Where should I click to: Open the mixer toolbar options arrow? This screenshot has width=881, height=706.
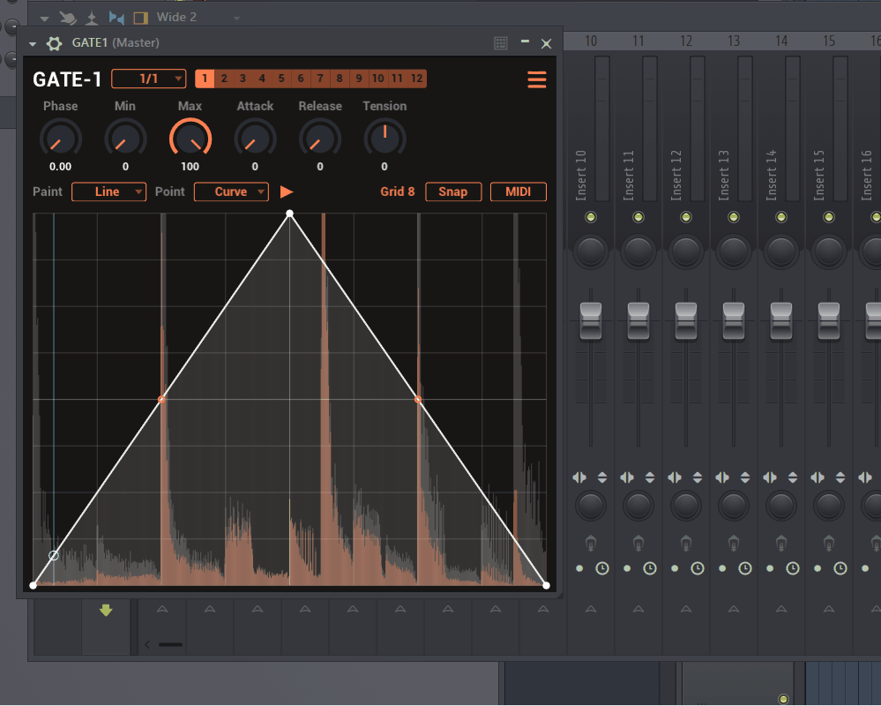tap(44, 19)
